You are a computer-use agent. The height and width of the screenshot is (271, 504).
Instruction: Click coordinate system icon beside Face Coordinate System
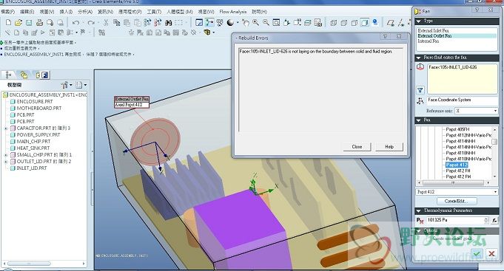[x=420, y=100]
